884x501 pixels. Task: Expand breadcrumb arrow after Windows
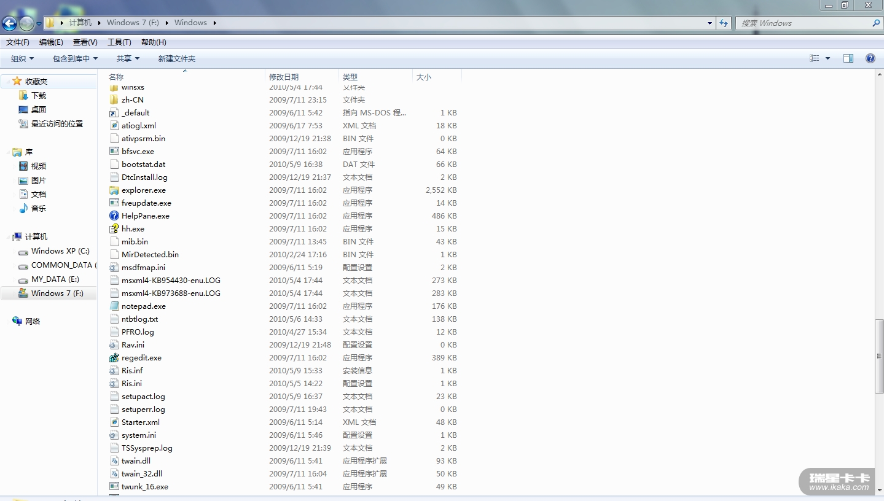pyautogui.click(x=214, y=23)
